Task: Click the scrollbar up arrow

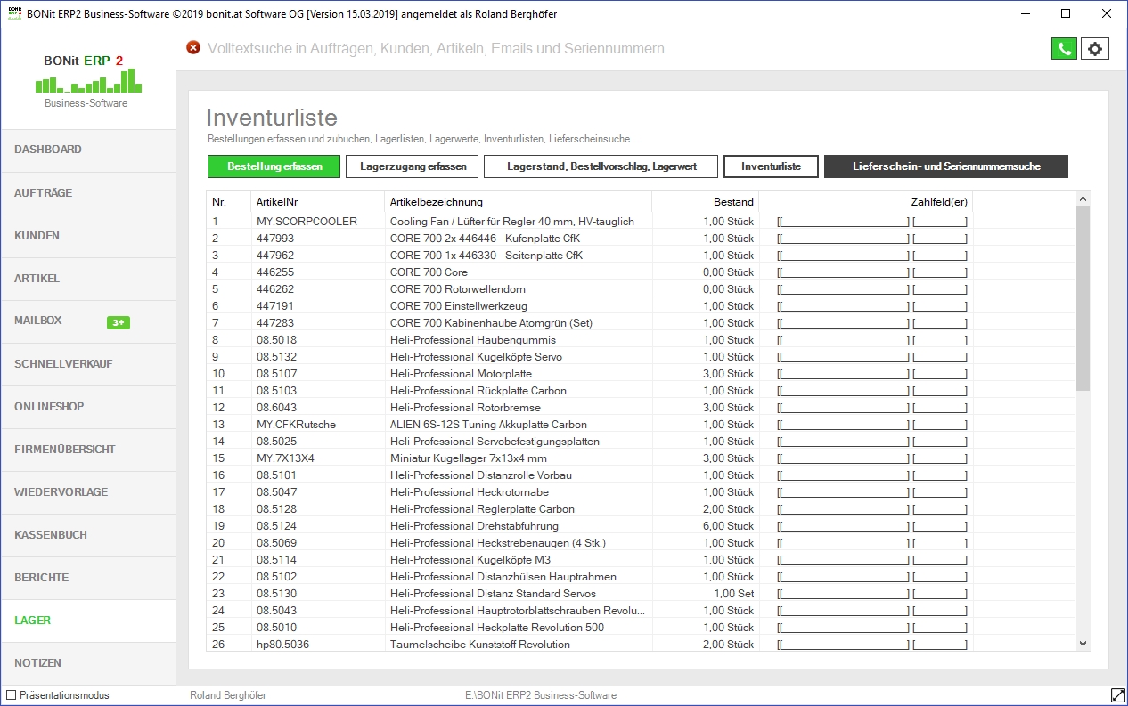Action: tap(1083, 199)
